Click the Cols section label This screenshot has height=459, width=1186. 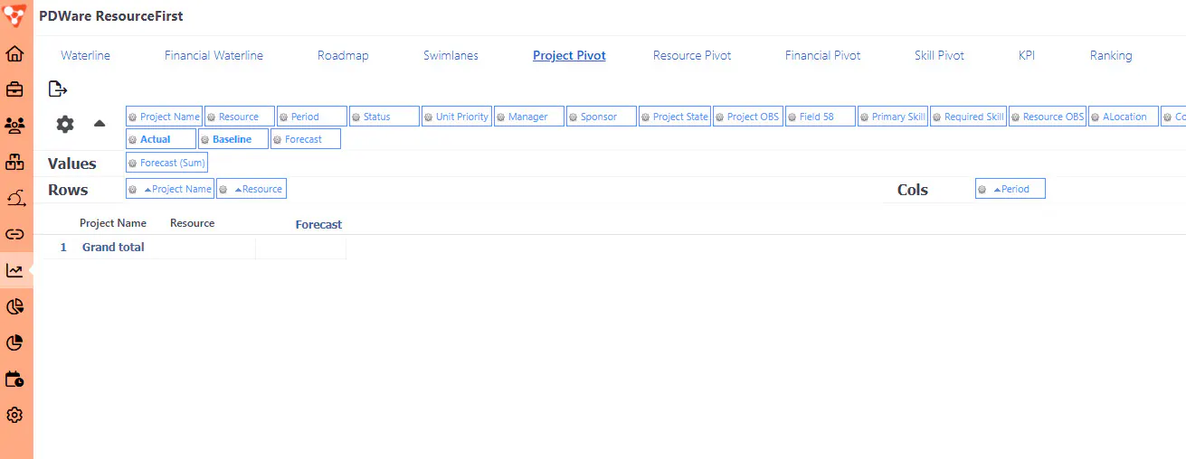[913, 190]
